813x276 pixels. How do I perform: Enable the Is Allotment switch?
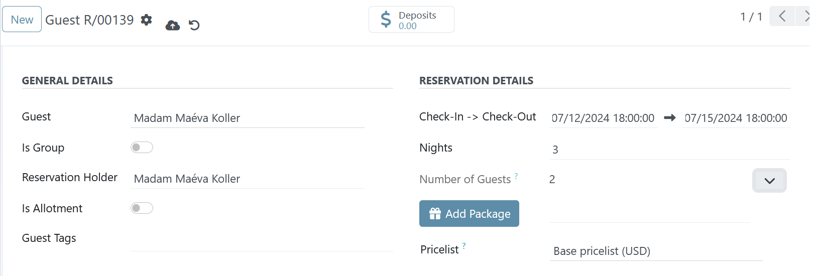pyautogui.click(x=142, y=208)
